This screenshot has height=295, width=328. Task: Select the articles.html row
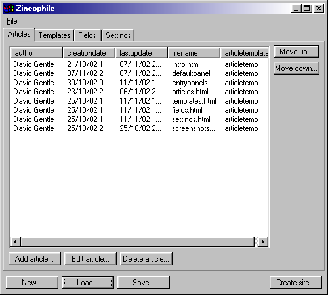pyautogui.click(x=140, y=92)
